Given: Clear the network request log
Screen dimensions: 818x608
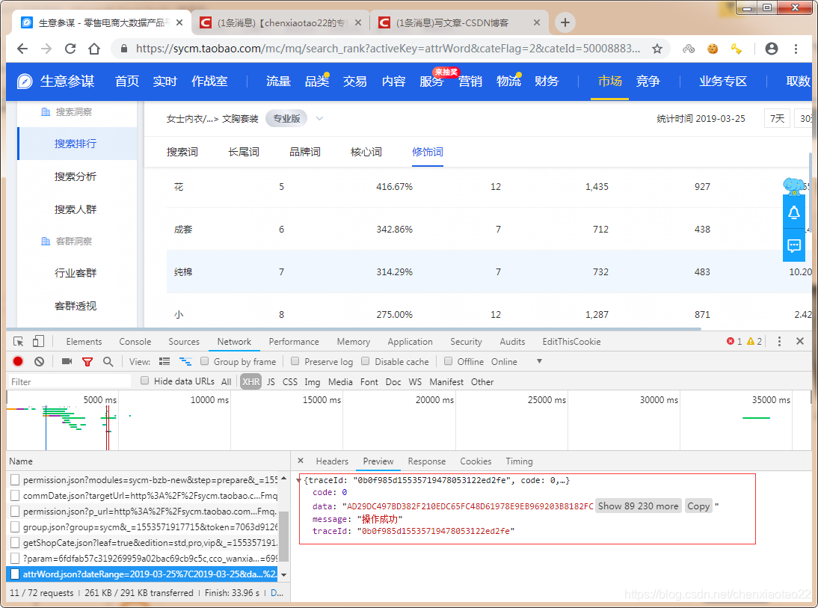Looking at the screenshot, I should (x=39, y=361).
